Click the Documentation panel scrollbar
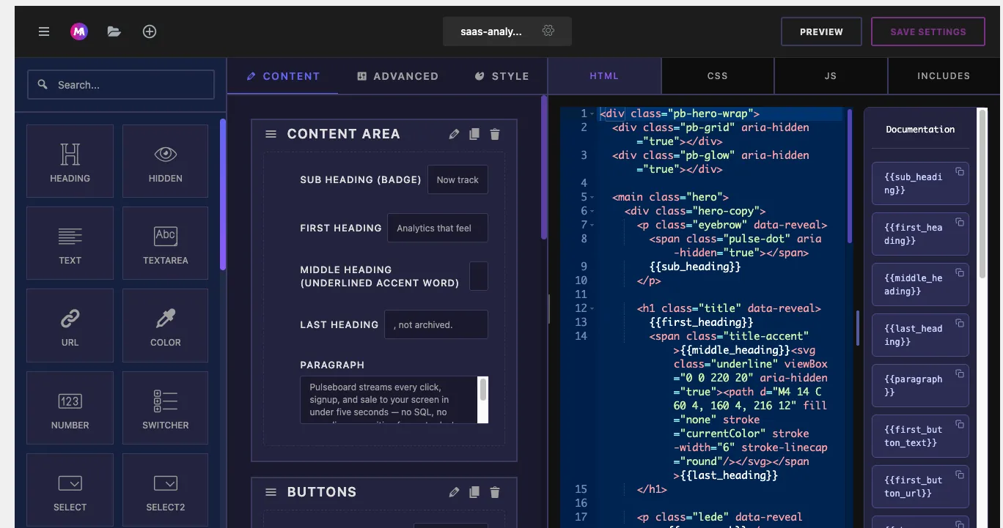Viewport: 1003px width, 528px height. click(x=982, y=194)
